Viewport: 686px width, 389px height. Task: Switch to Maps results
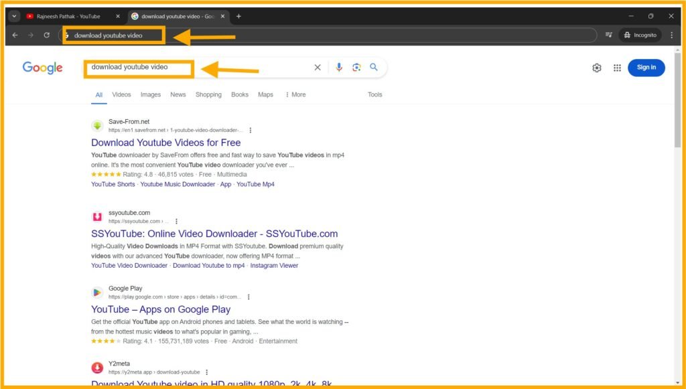tap(265, 94)
